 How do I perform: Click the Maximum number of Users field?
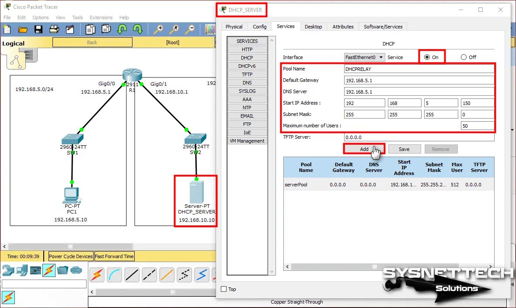[x=478, y=126]
